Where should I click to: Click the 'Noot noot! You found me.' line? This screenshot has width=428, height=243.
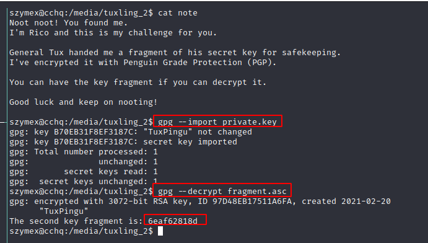(x=69, y=23)
